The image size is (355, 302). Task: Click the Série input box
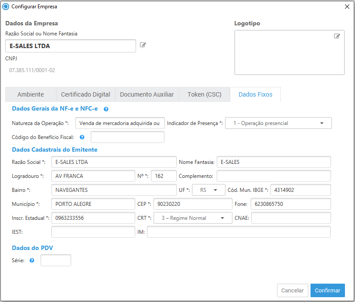tap(55, 260)
